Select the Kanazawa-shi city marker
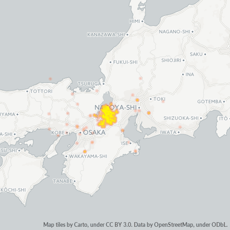Image resolution: width=230 pixels, height=230 pixels. click(127, 34)
